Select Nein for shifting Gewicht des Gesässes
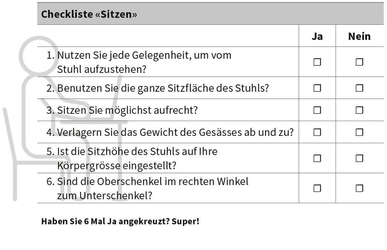Viewport: 387px width, 250px height. (360, 132)
